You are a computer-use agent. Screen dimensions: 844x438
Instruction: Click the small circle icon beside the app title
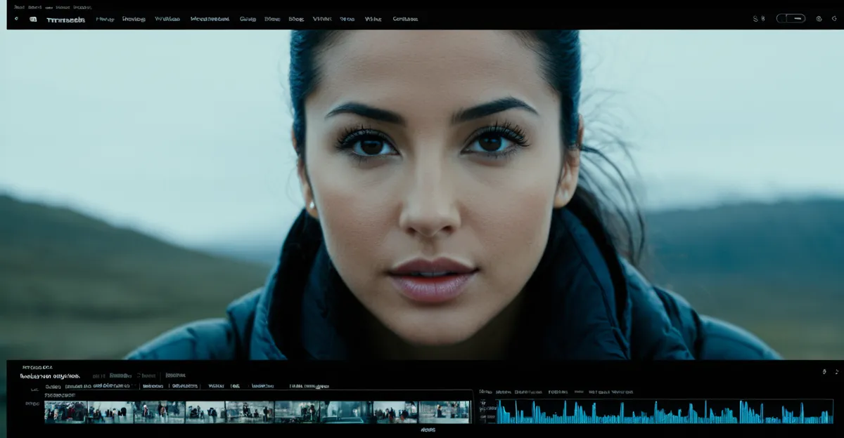point(16,19)
